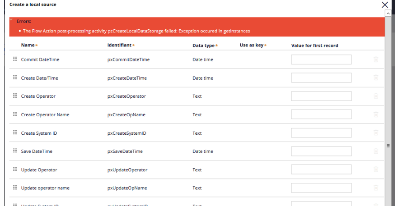Image resolution: width=398 pixels, height=206 pixels.
Task: Delete the Commit DateTime row with trash icon
Action: pyautogui.click(x=376, y=60)
